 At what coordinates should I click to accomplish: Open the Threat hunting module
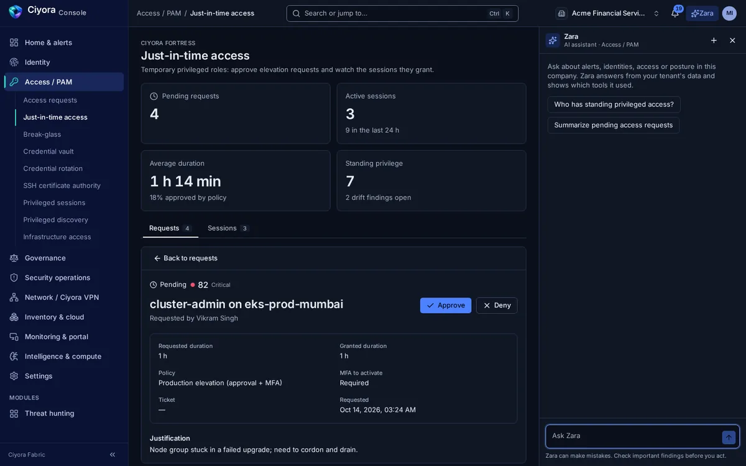64,413
